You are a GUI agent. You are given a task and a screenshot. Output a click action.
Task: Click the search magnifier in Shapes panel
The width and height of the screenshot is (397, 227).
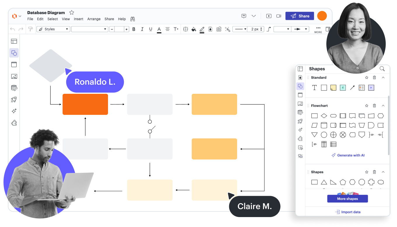pos(382,69)
